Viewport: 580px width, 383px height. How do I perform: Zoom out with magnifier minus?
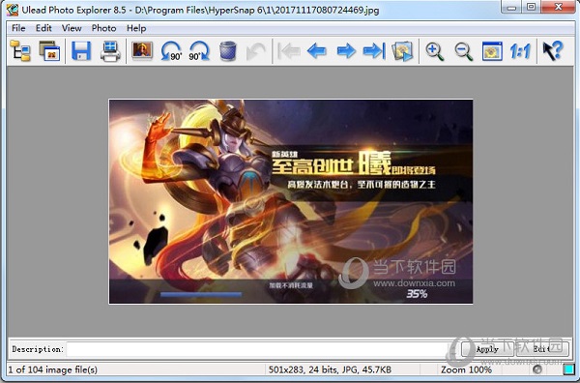pyautogui.click(x=463, y=50)
